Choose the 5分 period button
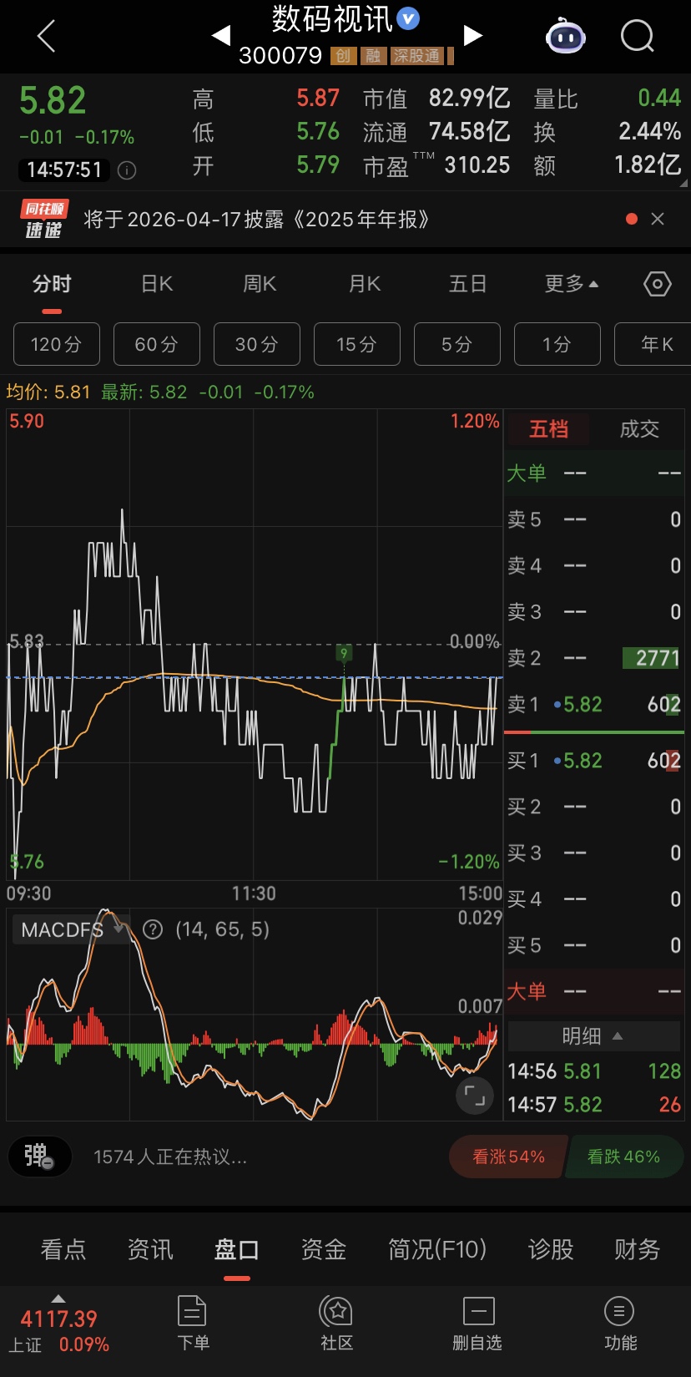 point(457,344)
